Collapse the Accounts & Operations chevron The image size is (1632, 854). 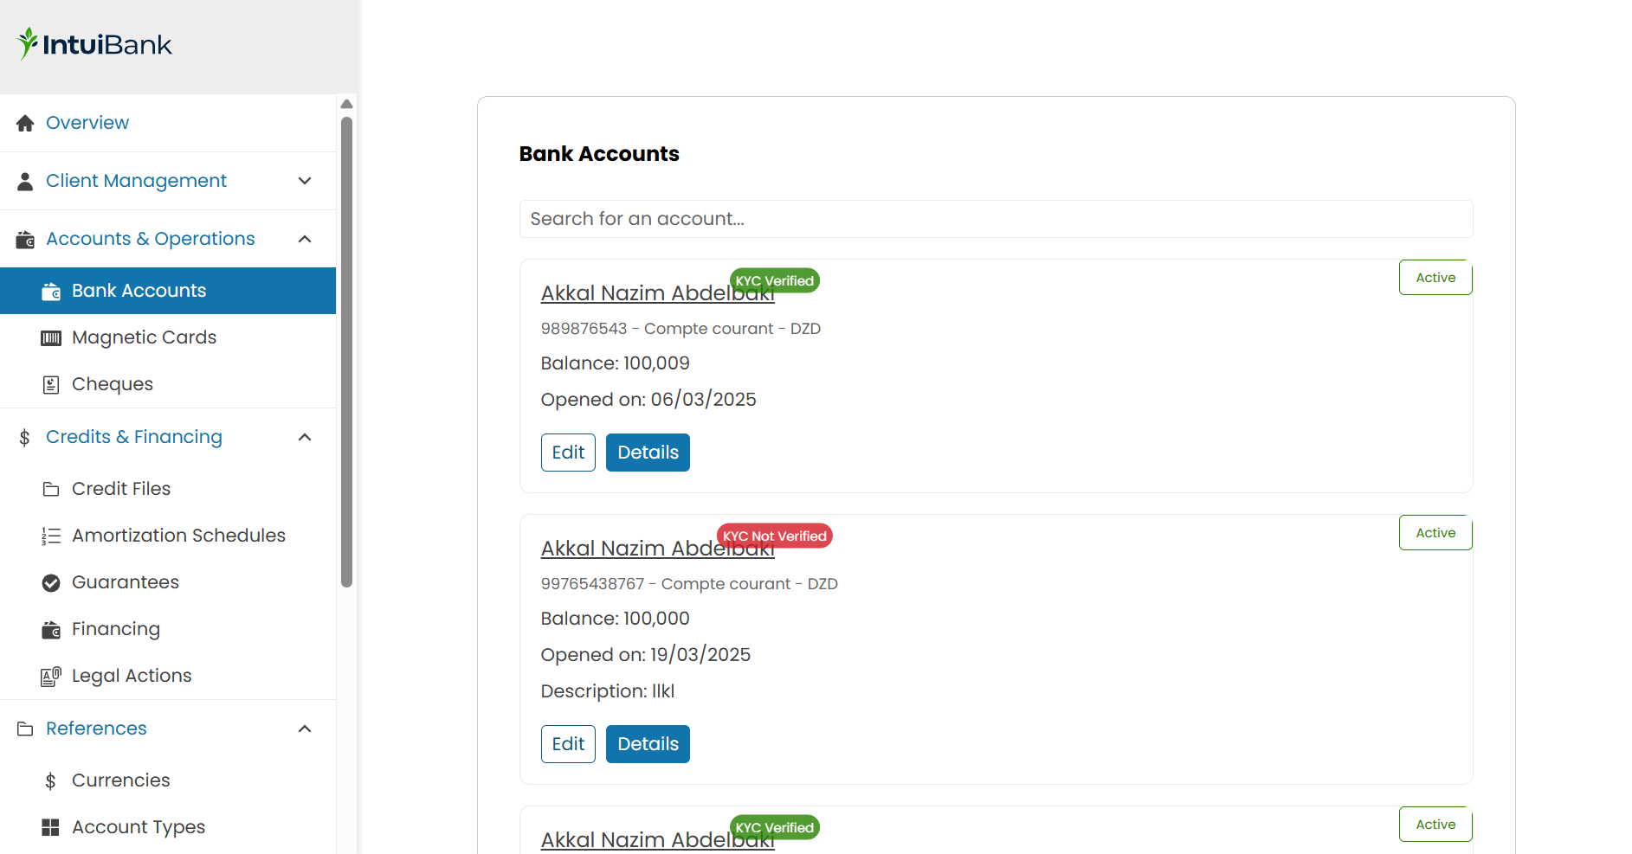pos(305,239)
